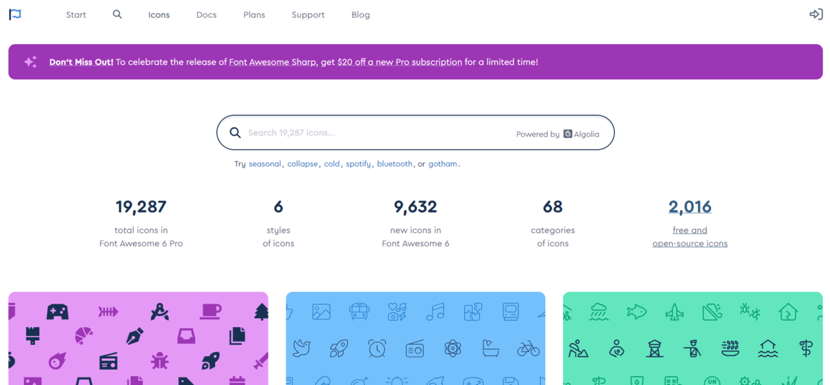Click the 68 categories figure
Image resolution: width=830 pixels, height=385 pixels.
(x=553, y=206)
